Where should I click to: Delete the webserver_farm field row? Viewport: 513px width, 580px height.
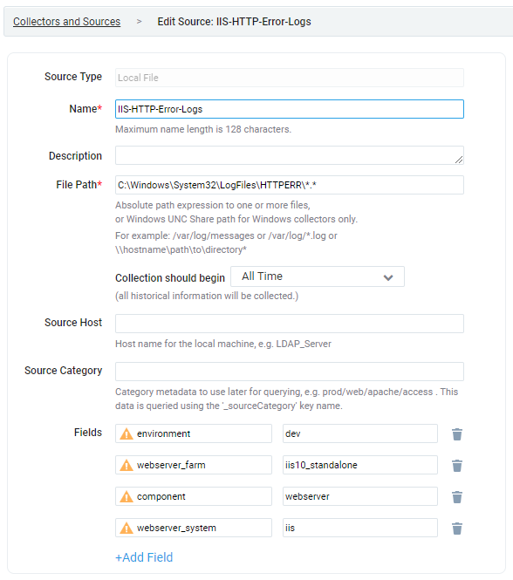(457, 466)
